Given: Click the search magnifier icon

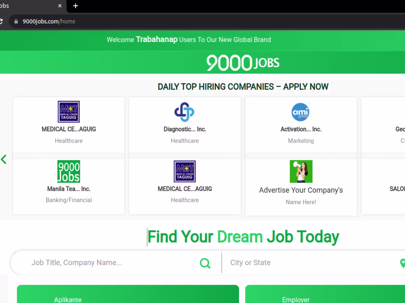Looking at the screenshot, I should point(205,263).
